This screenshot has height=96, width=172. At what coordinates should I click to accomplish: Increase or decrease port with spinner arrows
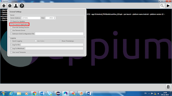[54, 18]
